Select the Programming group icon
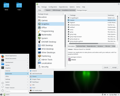120x96 pixels. pyautogui.click(x=39, y=31)
